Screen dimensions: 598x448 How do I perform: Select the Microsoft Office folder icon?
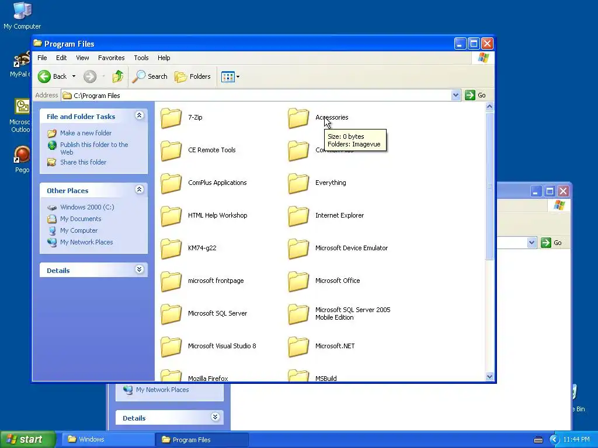[298, 282]
